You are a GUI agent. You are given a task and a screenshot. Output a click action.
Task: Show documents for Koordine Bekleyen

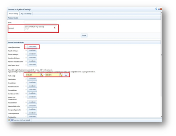point(32,57)
